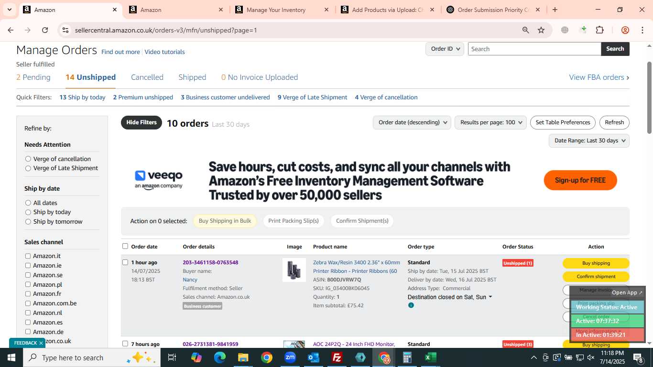Show hidden system tray icons
The height and width of the screenshot is (367, 653).
534,357
